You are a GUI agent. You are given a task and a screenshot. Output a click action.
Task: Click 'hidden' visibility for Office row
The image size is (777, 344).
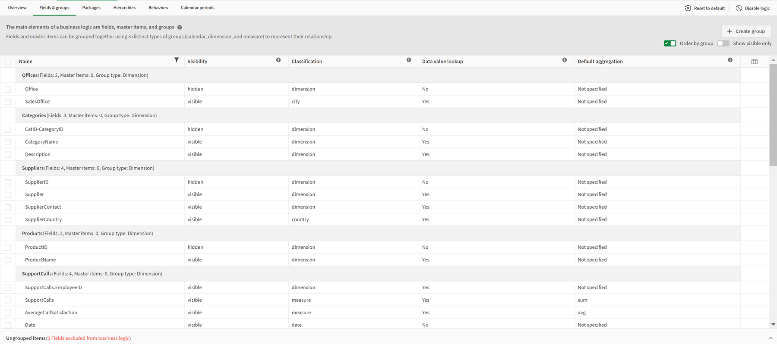196,89
